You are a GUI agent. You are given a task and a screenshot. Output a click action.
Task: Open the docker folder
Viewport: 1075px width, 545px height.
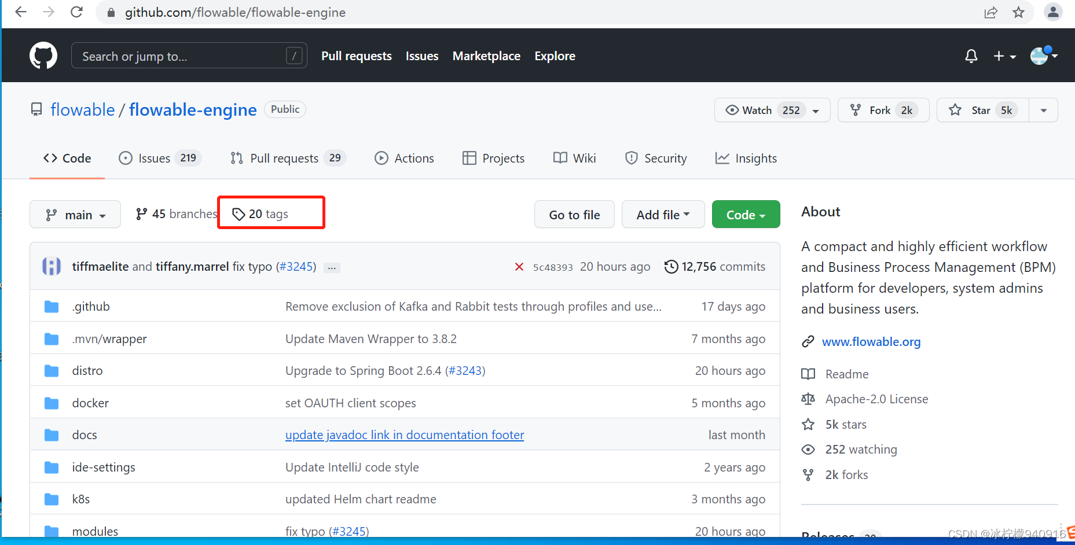tap(90, 403)
